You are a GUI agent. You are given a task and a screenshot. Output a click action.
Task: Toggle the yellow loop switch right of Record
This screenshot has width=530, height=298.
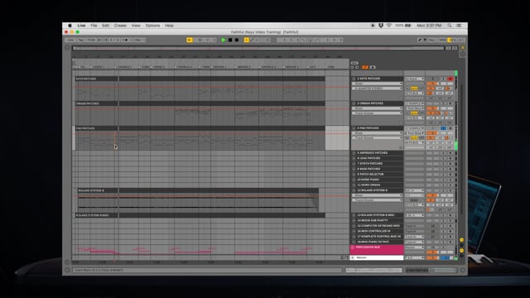(x=247, y=40)
